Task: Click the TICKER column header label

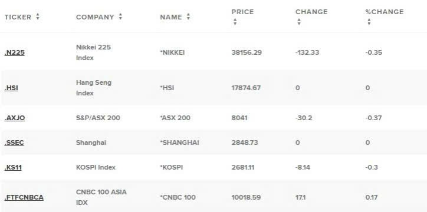Action: coord(18,17)
